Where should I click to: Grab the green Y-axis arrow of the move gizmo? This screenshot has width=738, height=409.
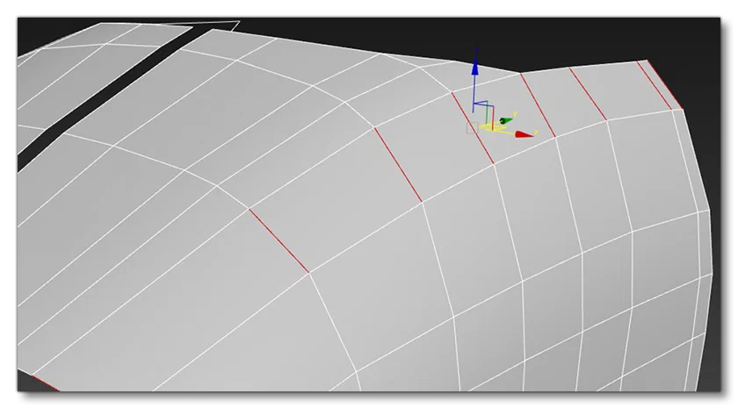[x=506, y=121]
